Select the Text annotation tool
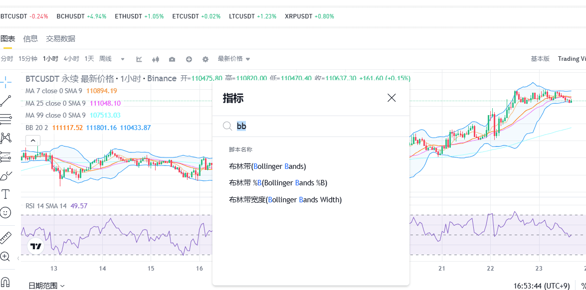 (5, 194)
